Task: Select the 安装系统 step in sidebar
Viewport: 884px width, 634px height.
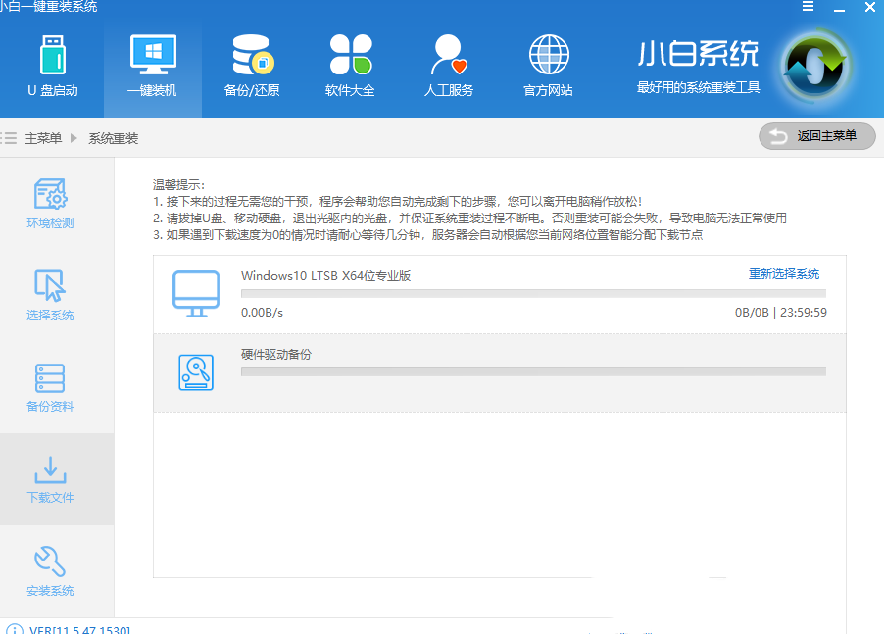Action: 50,571
